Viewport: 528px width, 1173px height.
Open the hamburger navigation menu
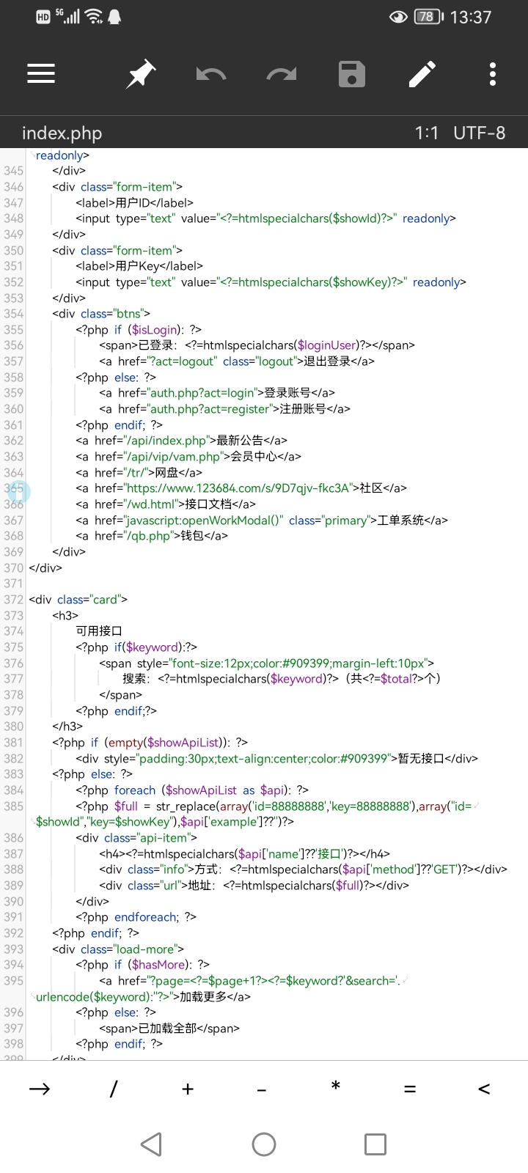coord(41,74)
